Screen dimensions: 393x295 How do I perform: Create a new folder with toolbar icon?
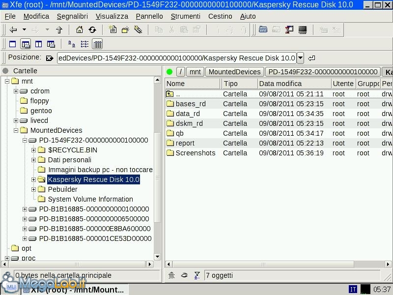[125, 30]
